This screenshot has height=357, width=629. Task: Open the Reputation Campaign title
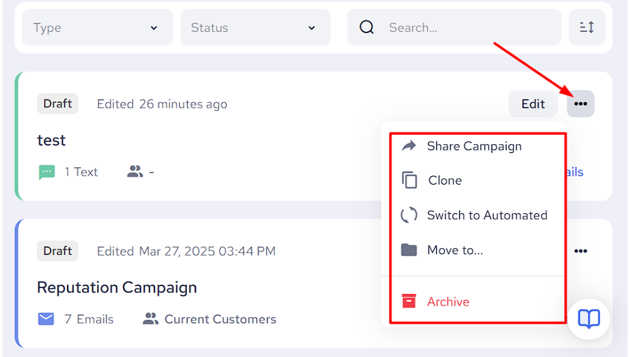[x=117, y=287]
